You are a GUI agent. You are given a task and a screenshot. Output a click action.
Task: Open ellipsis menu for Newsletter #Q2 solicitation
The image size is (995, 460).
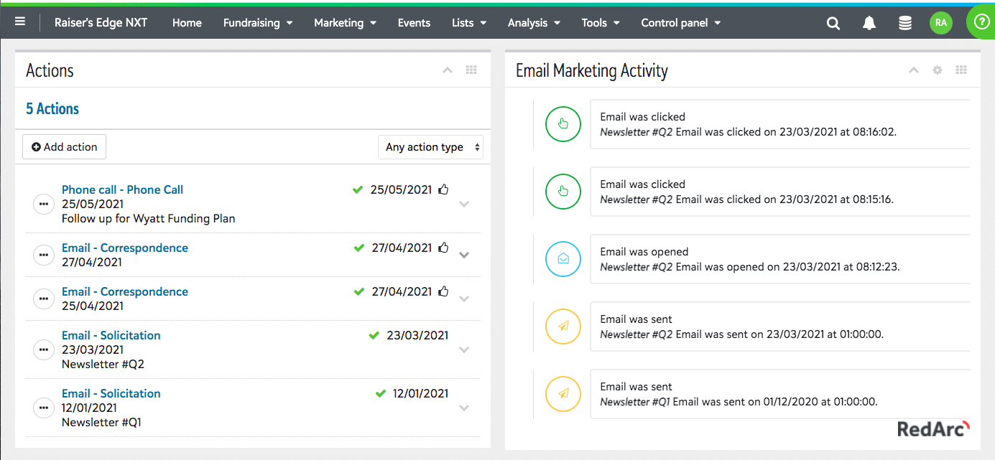pyautogui.click(x=44, y=349)
